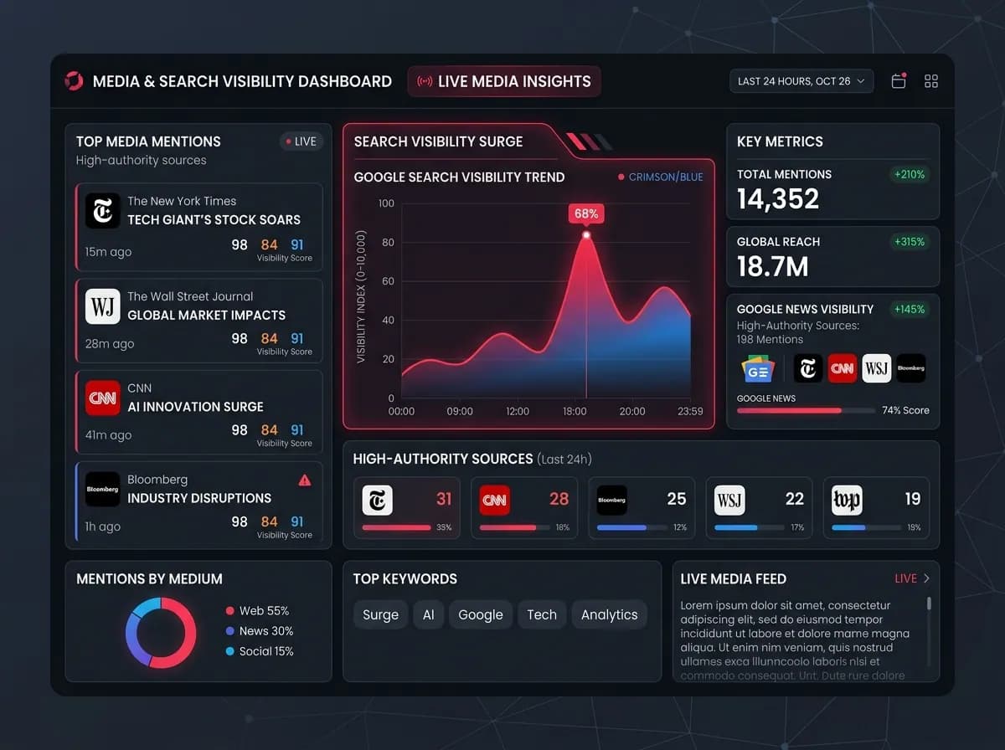This screenshot has height=750, width=1005.
Task: Click the CNN 18% progress bar
Action: pyautogui.click(x=515, y=527)
